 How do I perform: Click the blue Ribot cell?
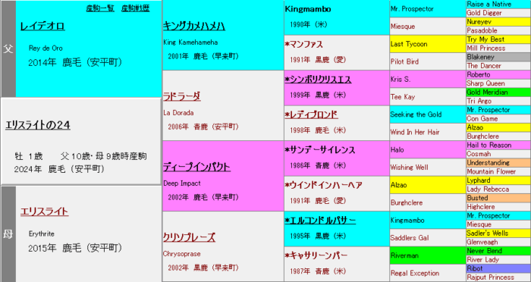[498, 268]
